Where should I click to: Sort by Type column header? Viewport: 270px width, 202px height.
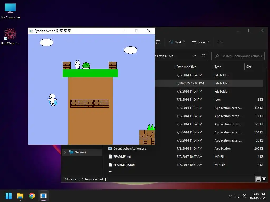point(218,67)
